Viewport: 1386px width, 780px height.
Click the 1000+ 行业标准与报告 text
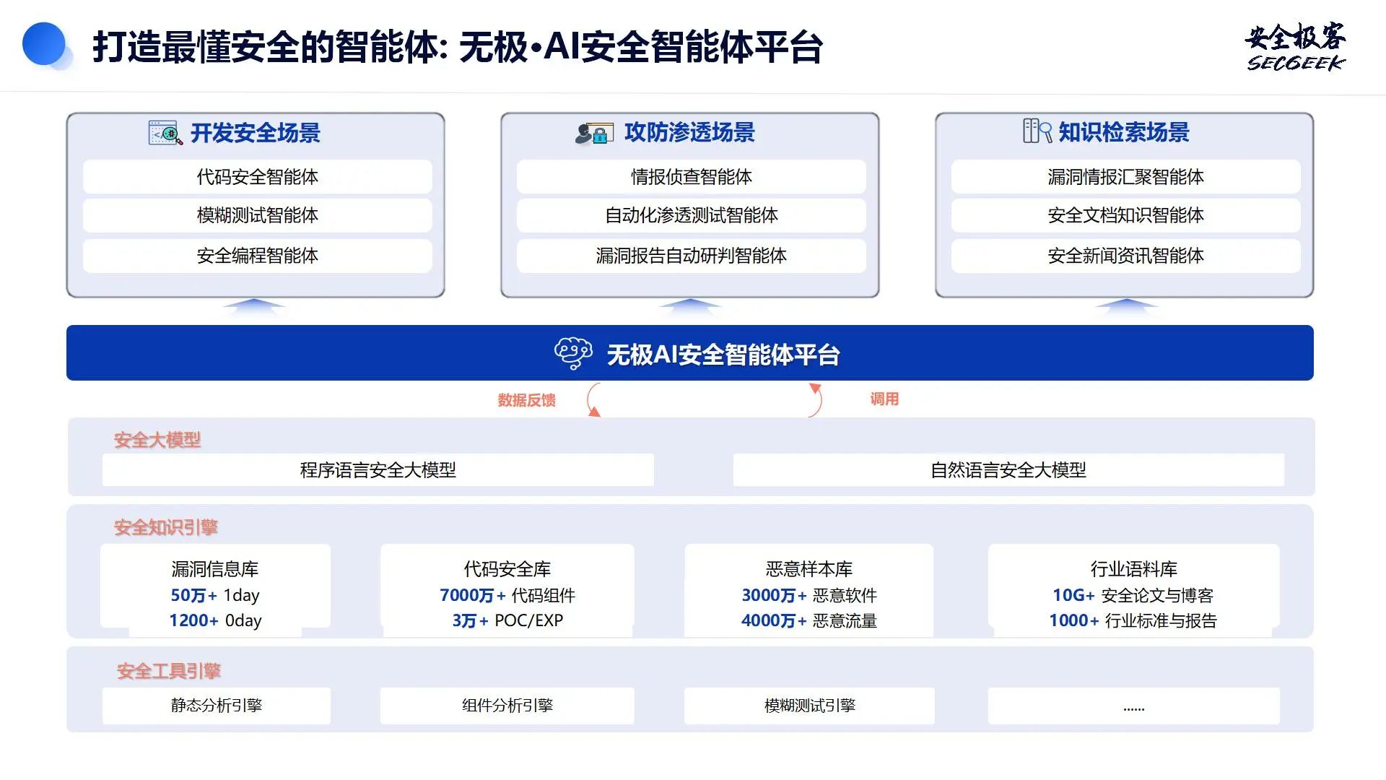pyautogui.click(x=1133, y=620)
